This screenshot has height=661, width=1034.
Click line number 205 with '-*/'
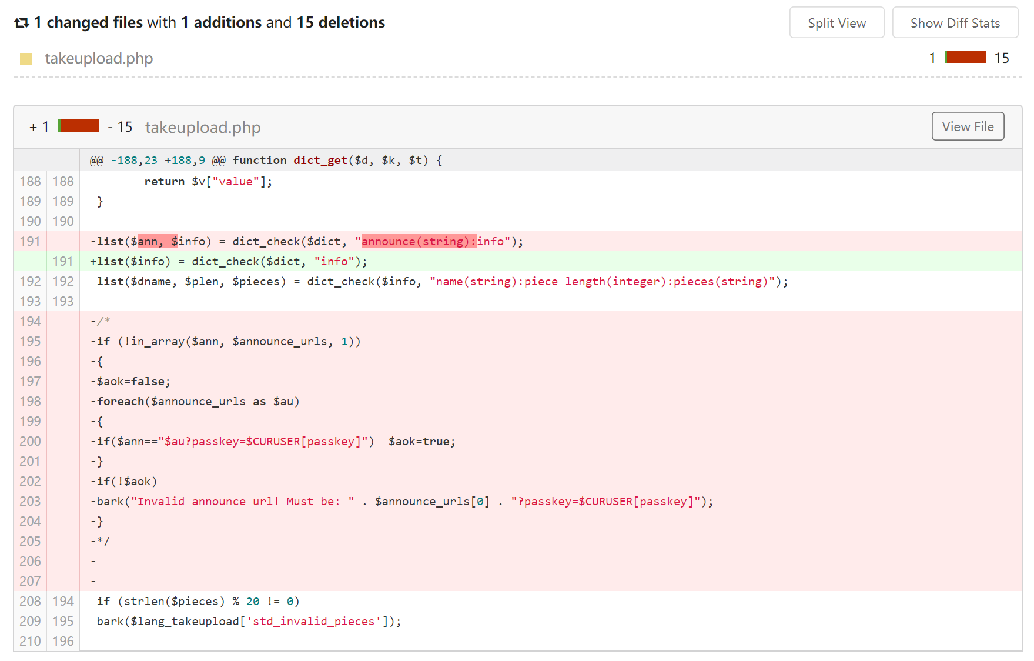[30, 541]
